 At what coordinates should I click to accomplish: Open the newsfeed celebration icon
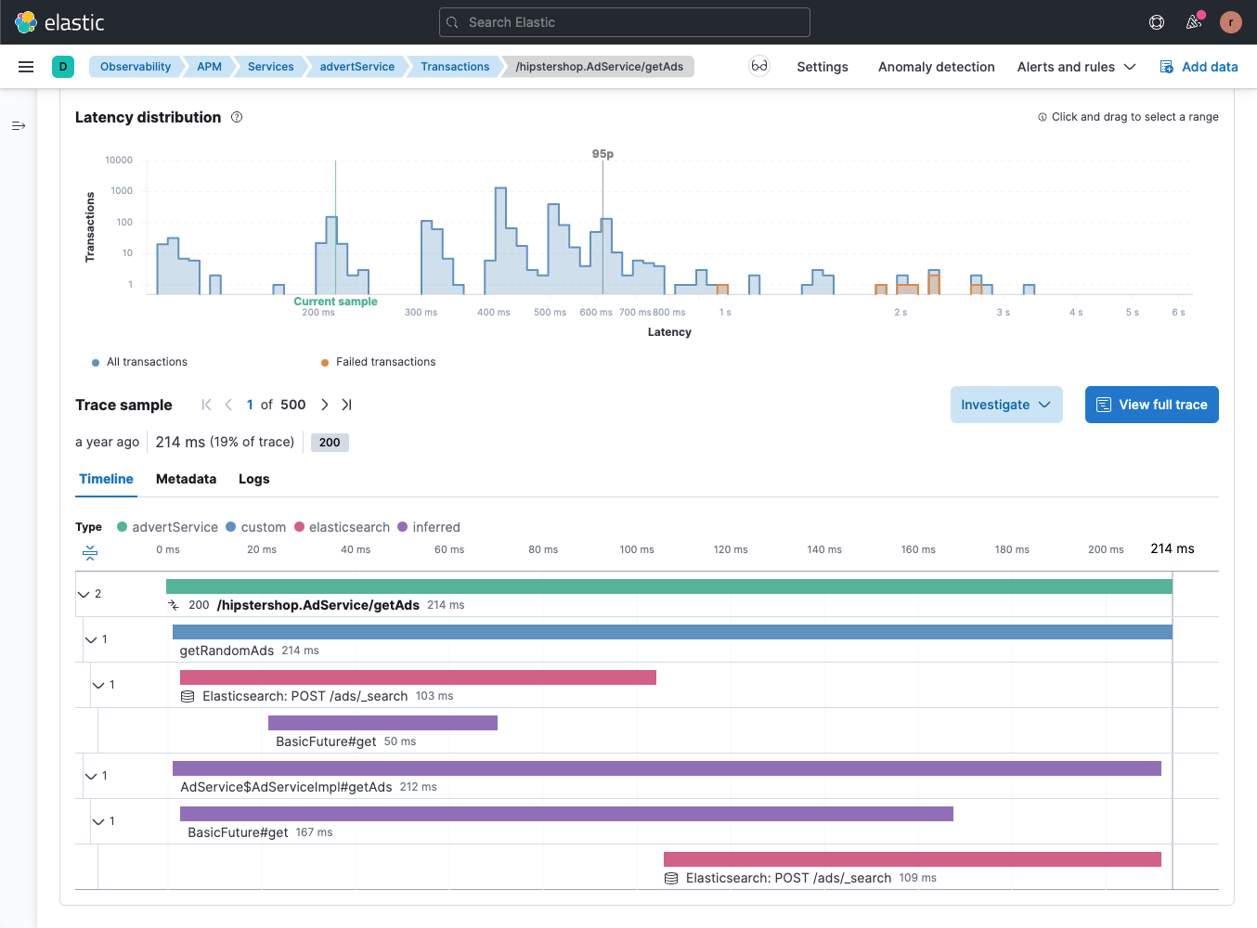(1194, 22)
